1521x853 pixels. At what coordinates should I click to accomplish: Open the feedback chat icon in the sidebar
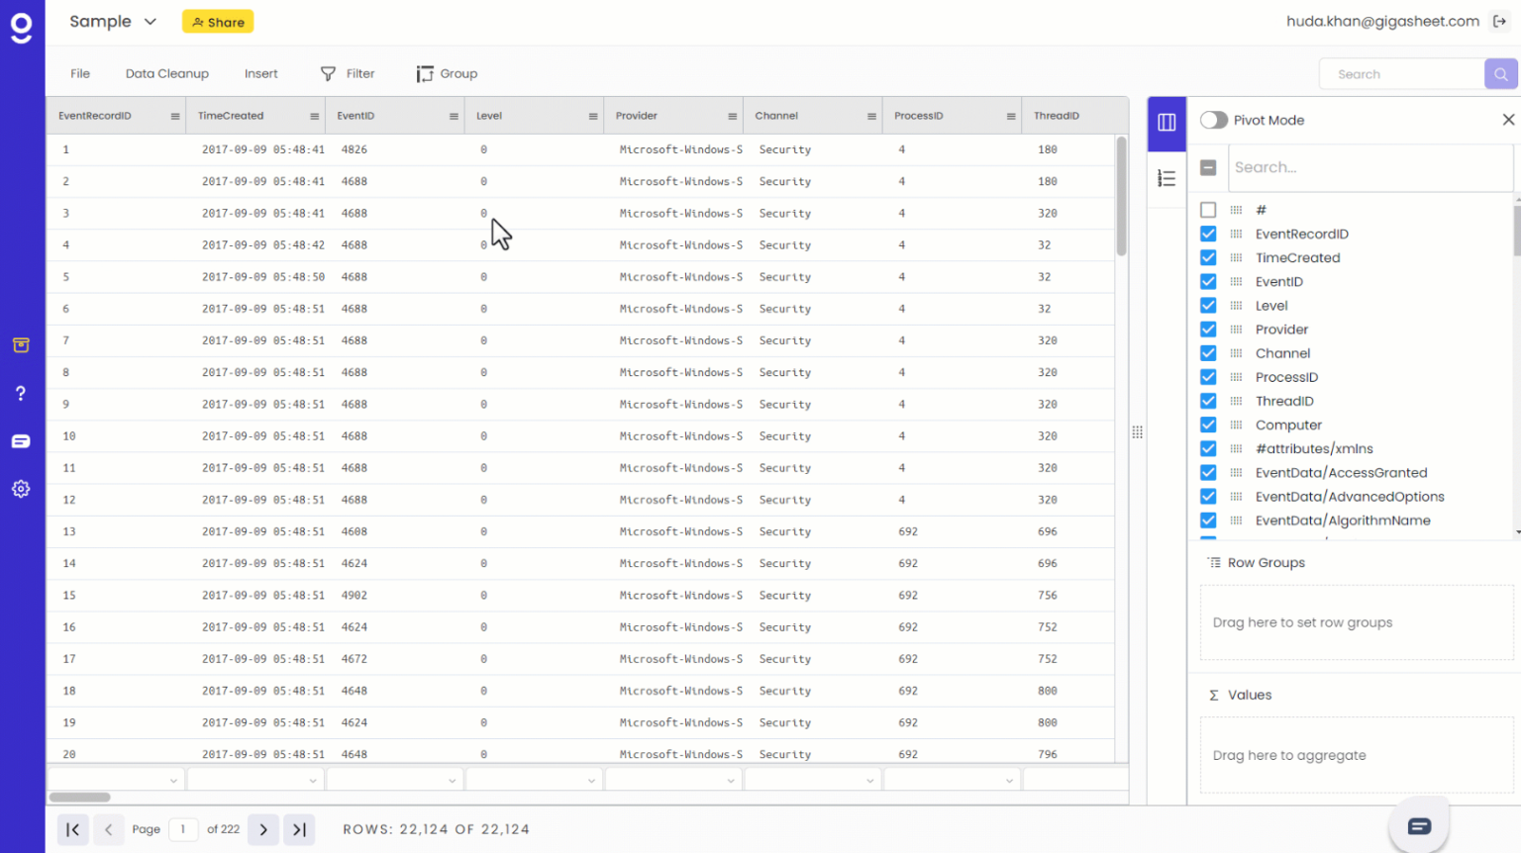(x=21, y=440)
